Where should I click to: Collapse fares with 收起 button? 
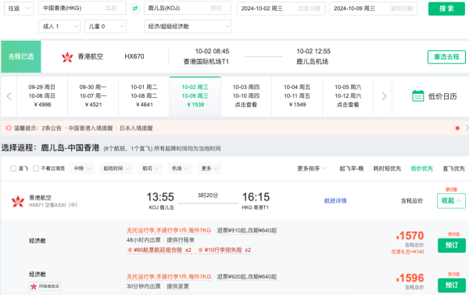point(451,200)
